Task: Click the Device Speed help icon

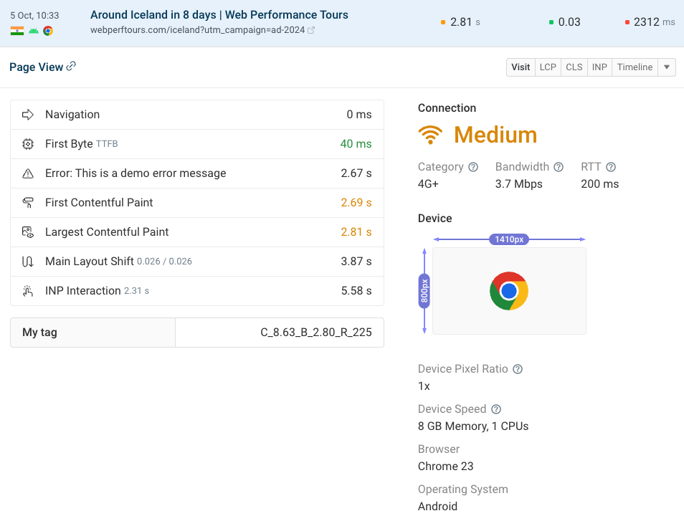Action: [x=496, y=409]
